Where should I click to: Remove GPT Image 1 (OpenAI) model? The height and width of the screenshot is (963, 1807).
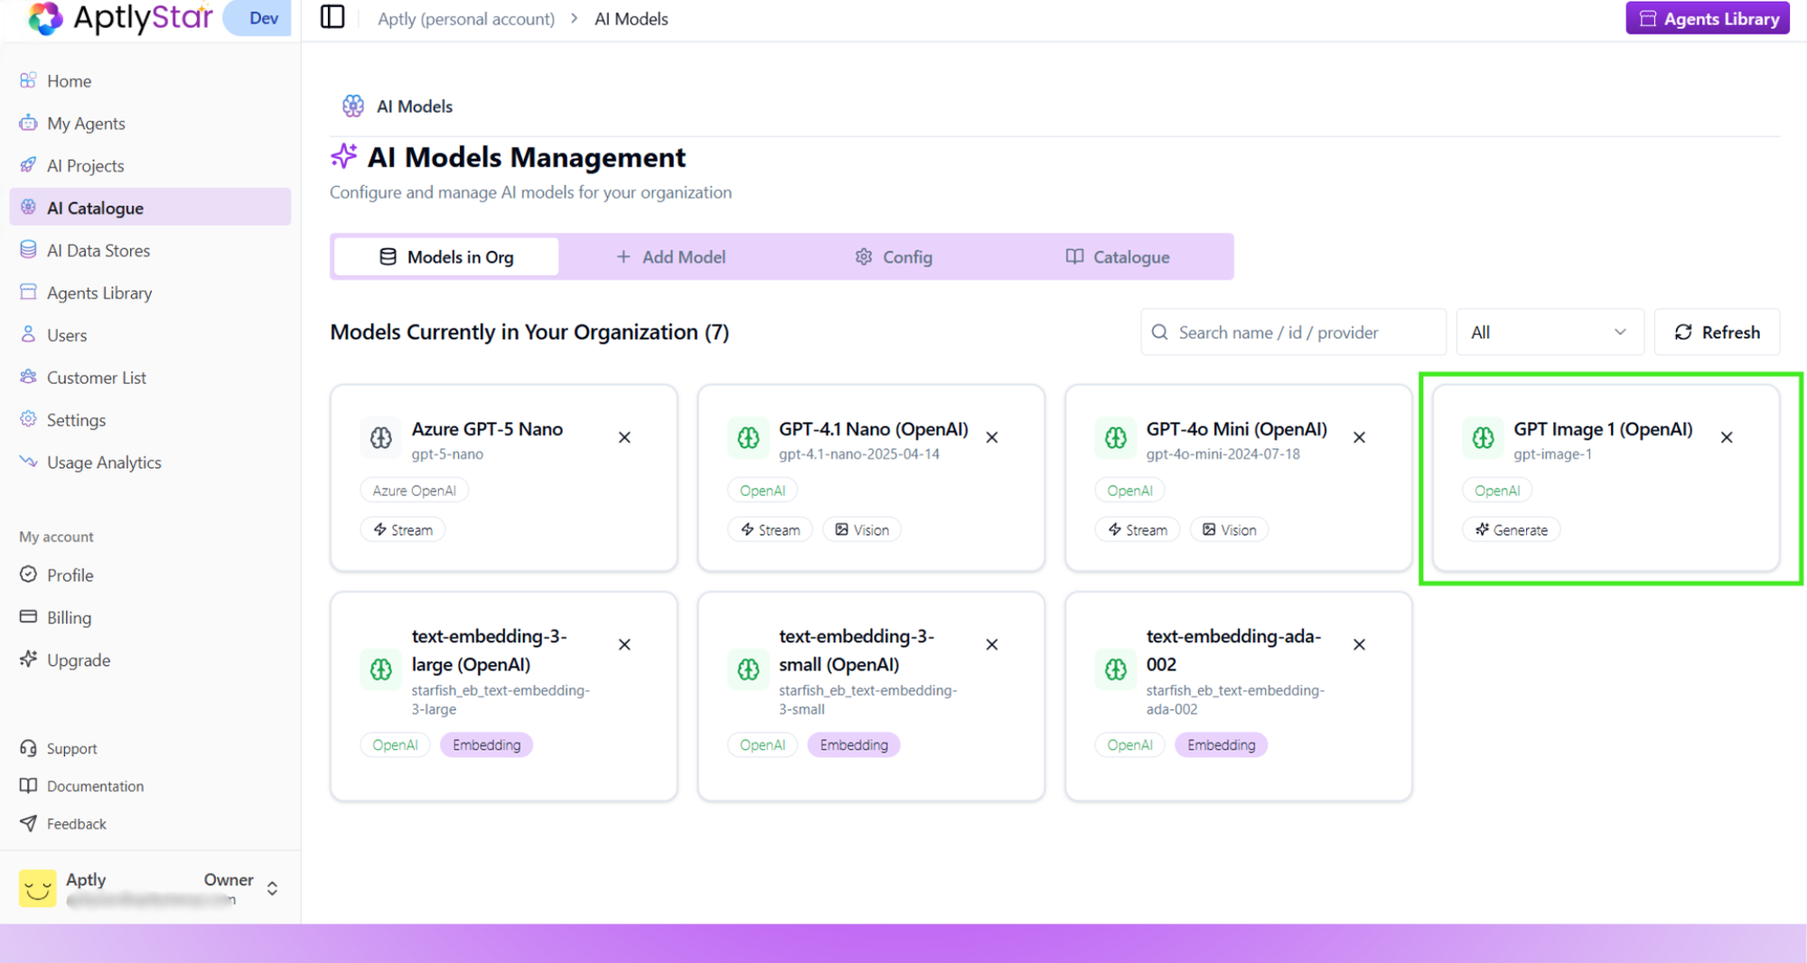[1727, 437]
